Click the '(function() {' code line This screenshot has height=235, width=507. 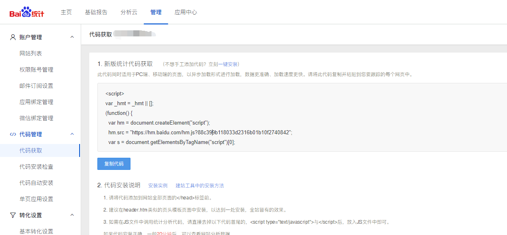[x=119, y=113]
